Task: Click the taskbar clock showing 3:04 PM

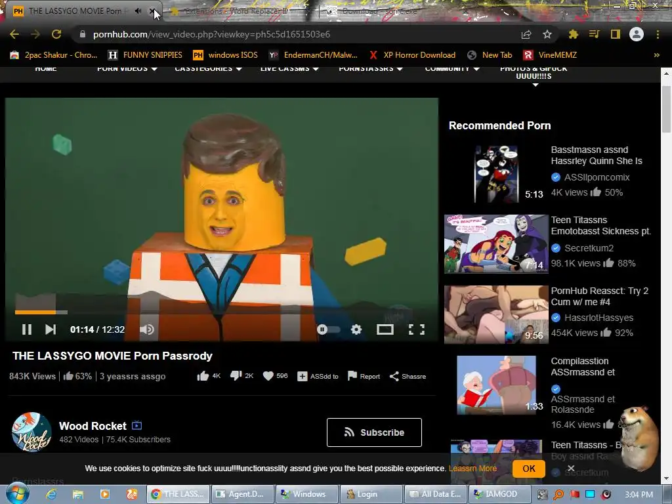Action: (639, 495)
